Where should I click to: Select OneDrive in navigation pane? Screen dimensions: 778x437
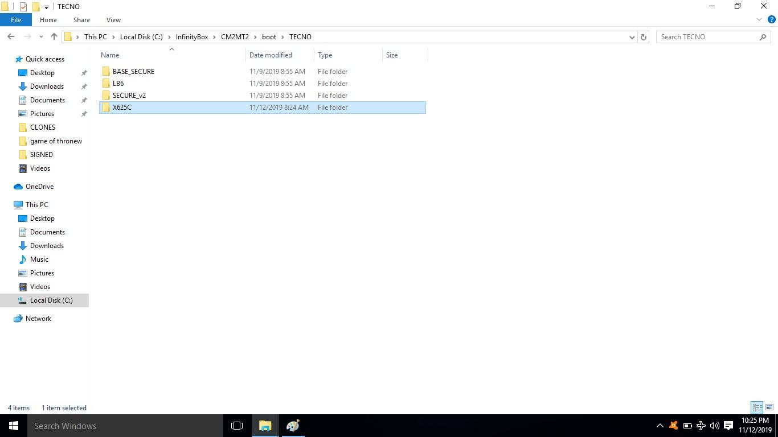[39, 187]
